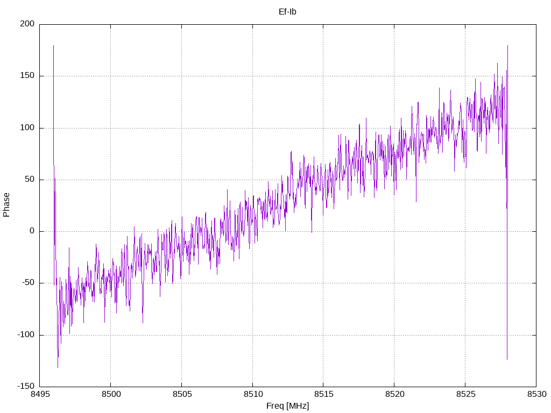Viewport: 551px width, 413px height.
Task: Click x-axis tick label 8500
Action: click(111, 394)
